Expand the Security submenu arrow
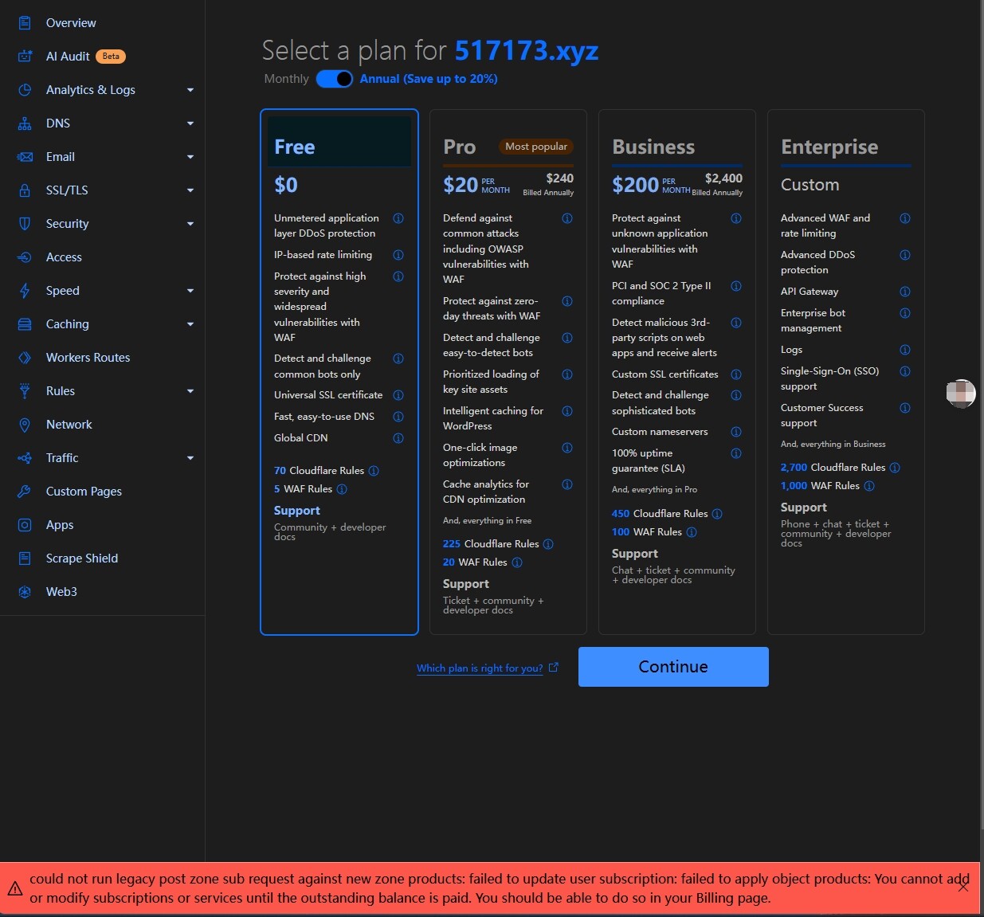 click(190, 224)
